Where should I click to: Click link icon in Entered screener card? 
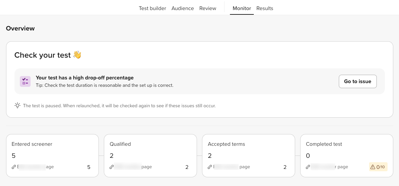tap(14, 167)
